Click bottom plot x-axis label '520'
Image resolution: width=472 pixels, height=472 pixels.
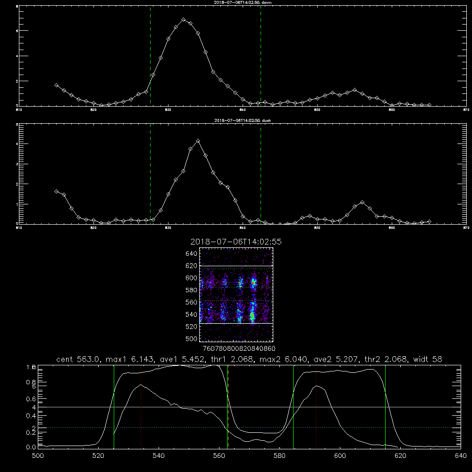[x=98, y=456]
